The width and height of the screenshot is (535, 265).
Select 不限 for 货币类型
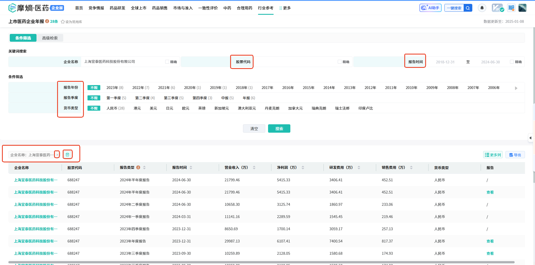point(94,108)
